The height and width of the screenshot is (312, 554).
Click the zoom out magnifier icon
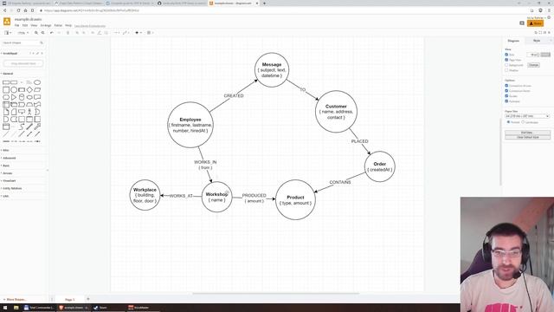tap(42, 33)
